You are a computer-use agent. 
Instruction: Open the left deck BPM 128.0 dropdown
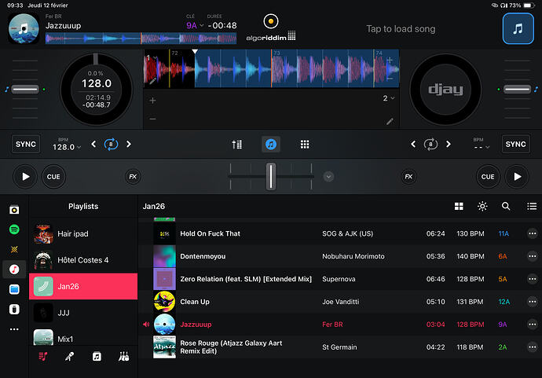67,147
